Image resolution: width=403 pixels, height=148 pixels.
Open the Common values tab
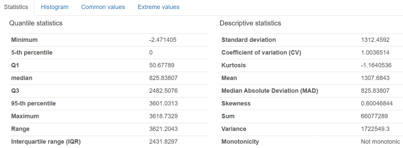click(103, 7)
